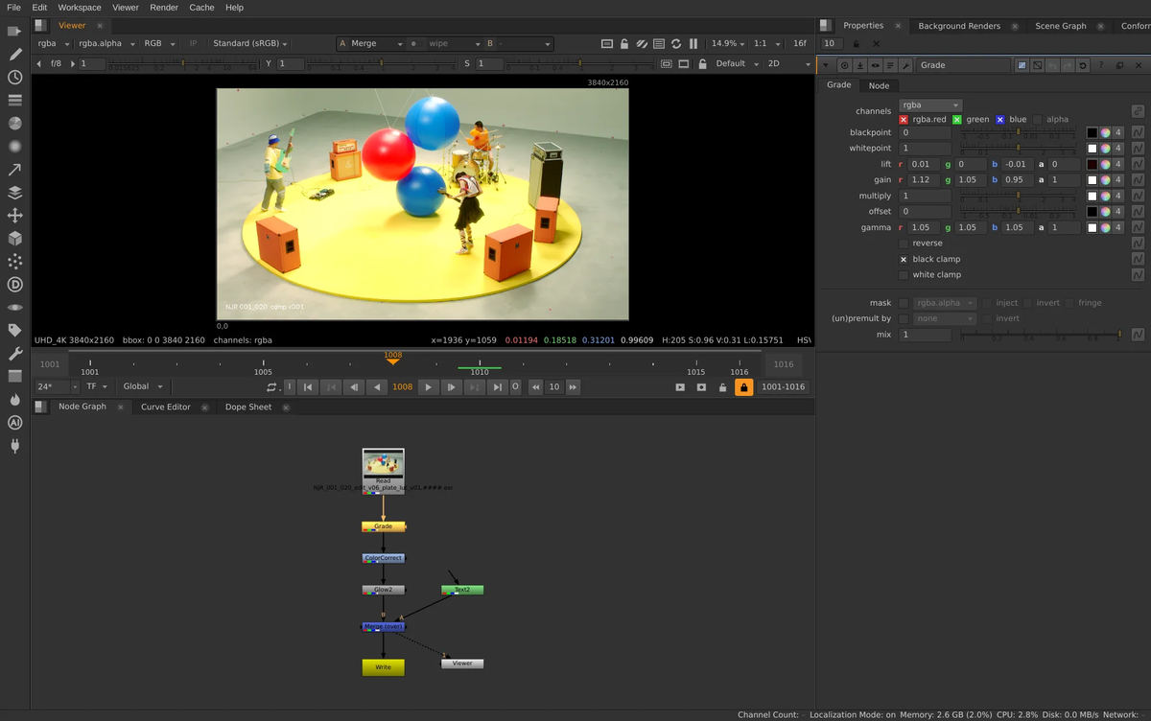Open the FurnaceCore menu (flame icon)
This screenshot has width=1151, height=721.
(14, 400)
